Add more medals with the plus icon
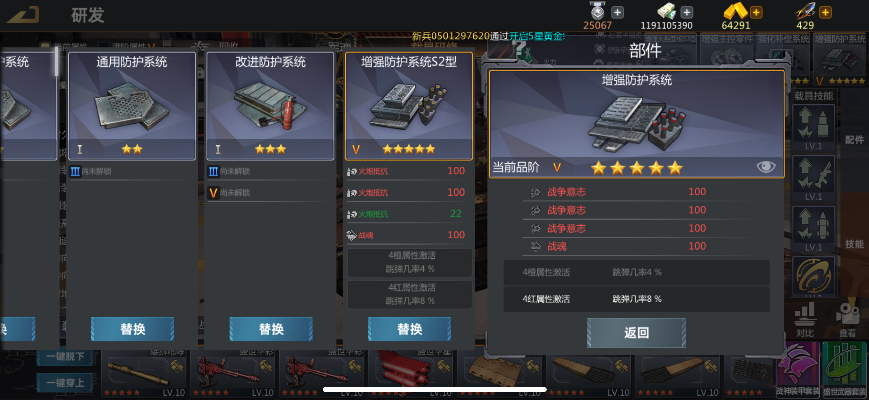 (x=617, y=13)
